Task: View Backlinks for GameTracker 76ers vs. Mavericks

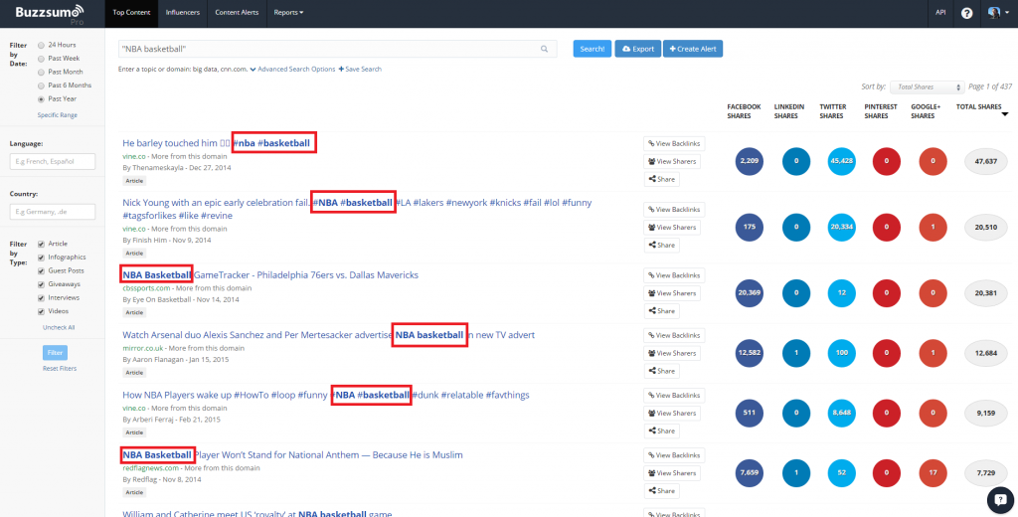Action: coord(674,275)
